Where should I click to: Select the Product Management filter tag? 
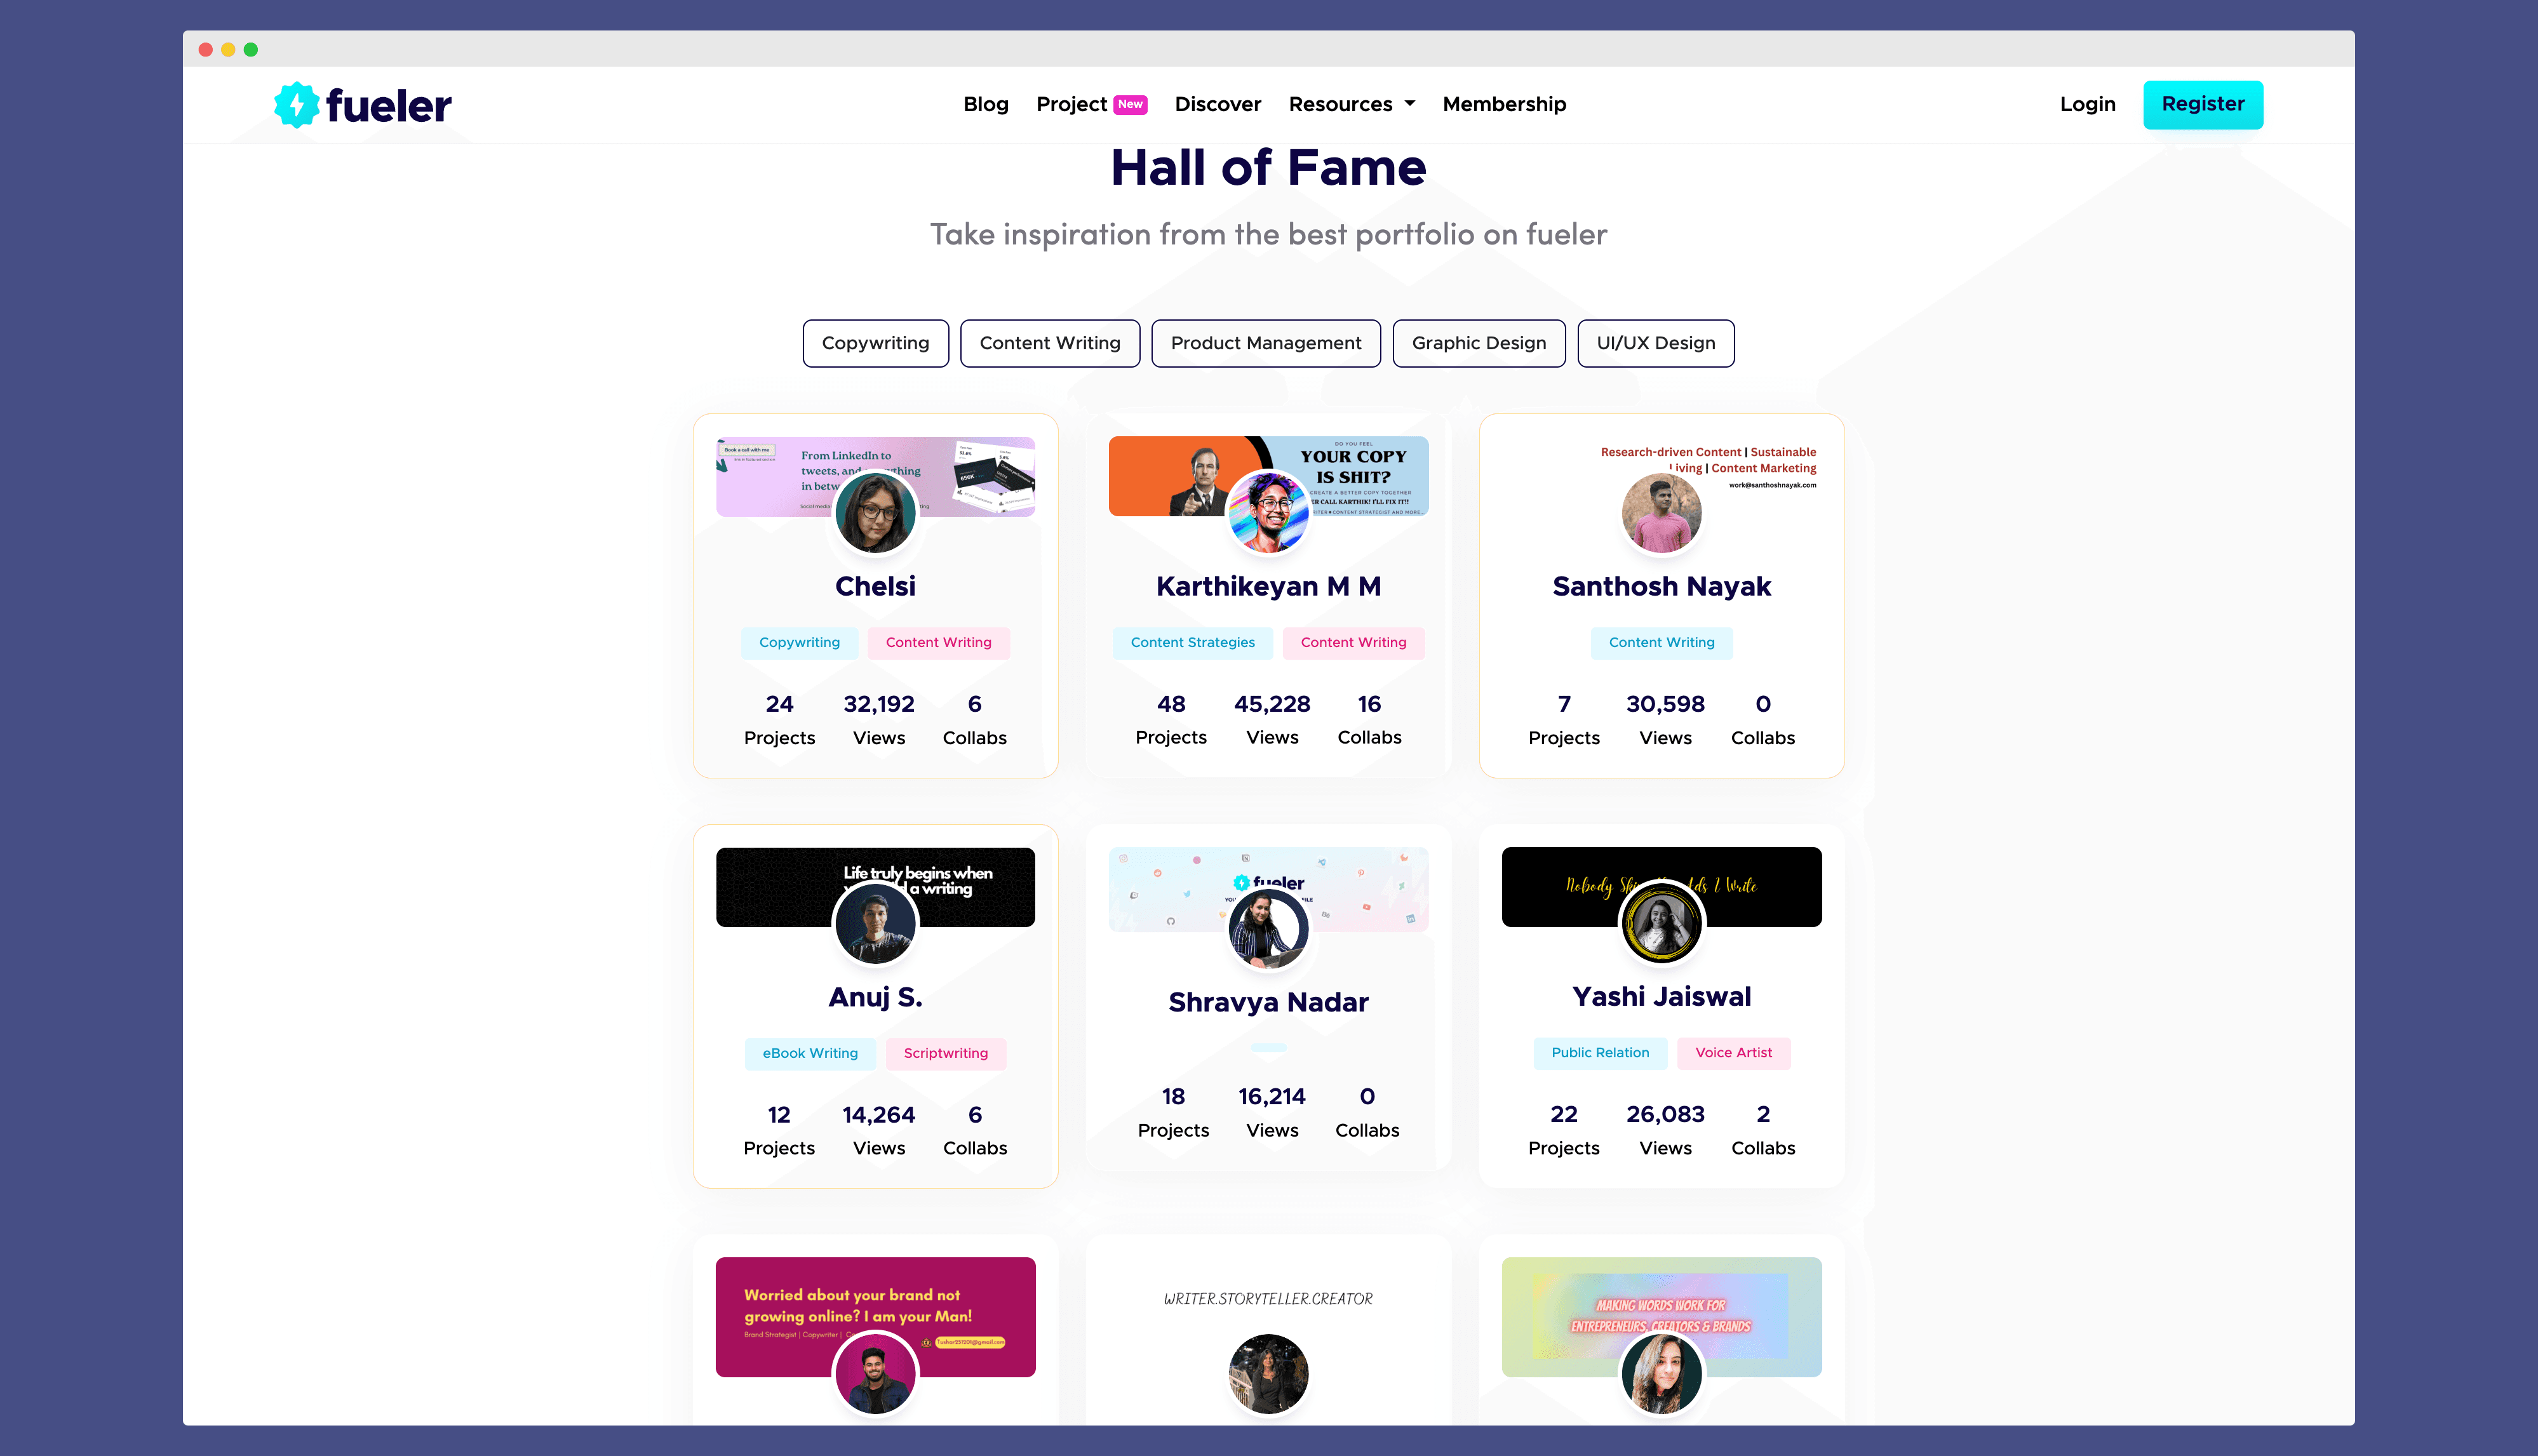point(1266,342)
